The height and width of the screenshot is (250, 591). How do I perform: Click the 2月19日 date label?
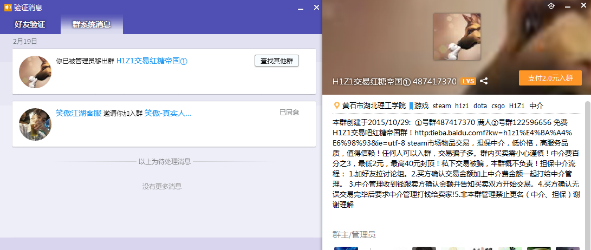click(25, 42)
